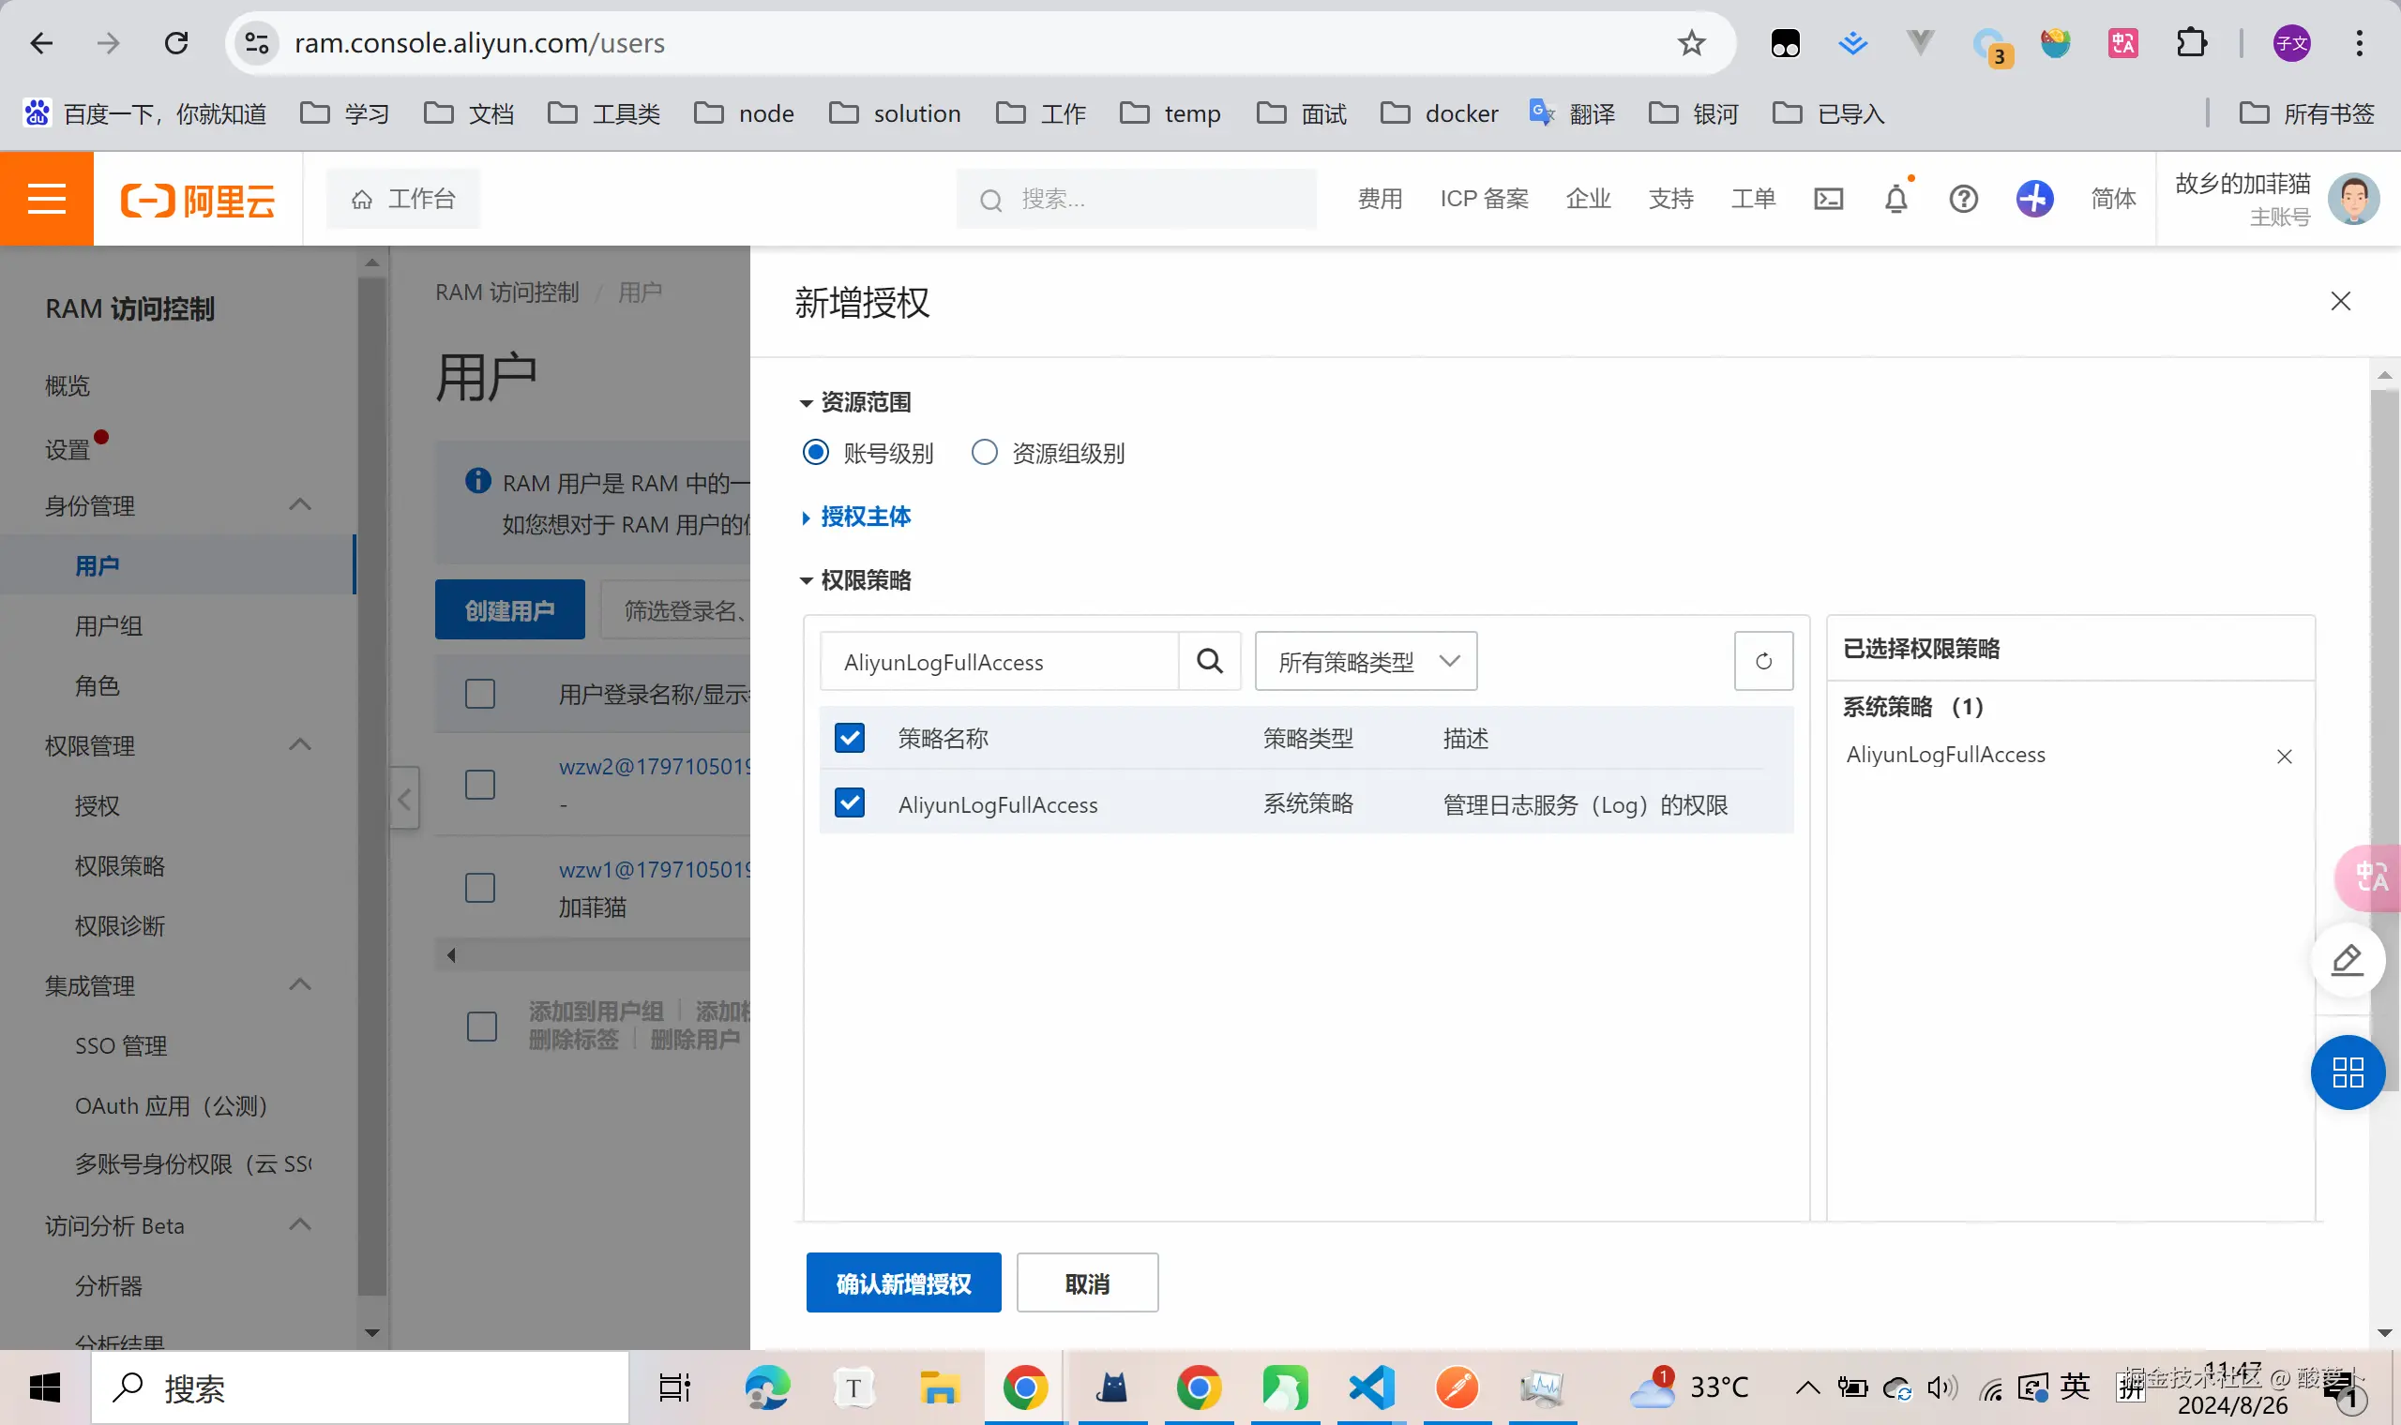The width and height of the screenshot is (2401, 1425).
Task: Open the edit feedback pencil icon
Action: pyautogui.click(x=2347, y=959)
